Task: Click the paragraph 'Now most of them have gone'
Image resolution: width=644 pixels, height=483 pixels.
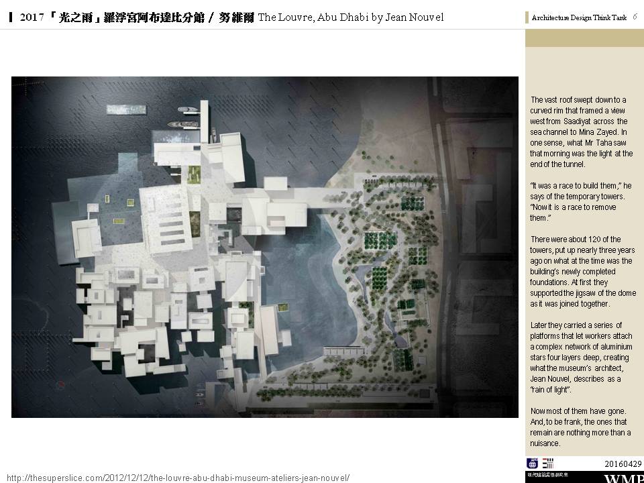Action: coord(581,427)
